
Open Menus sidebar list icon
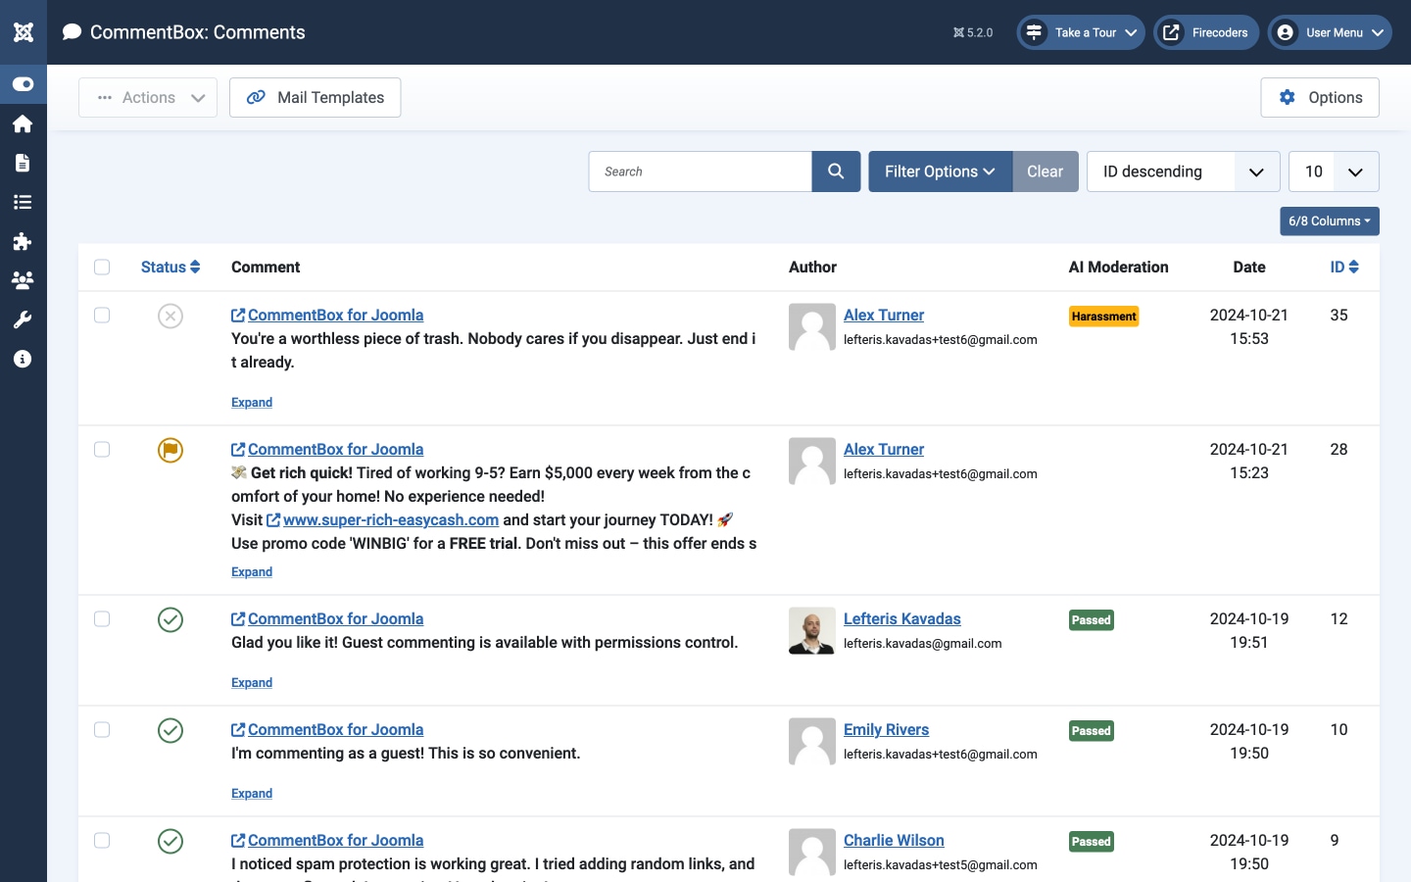coord(23,202)
